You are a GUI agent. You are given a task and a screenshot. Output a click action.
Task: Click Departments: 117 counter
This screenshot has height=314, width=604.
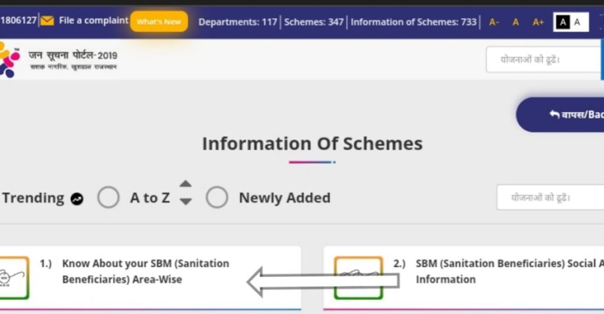point(238,22)
